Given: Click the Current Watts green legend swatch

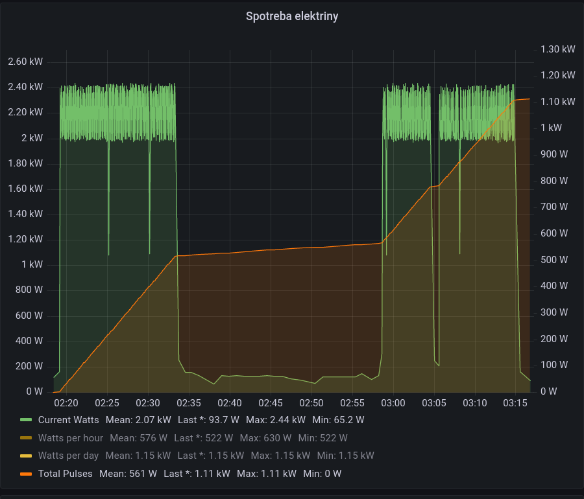Looking at the screenshot, I should coord(26,420).
